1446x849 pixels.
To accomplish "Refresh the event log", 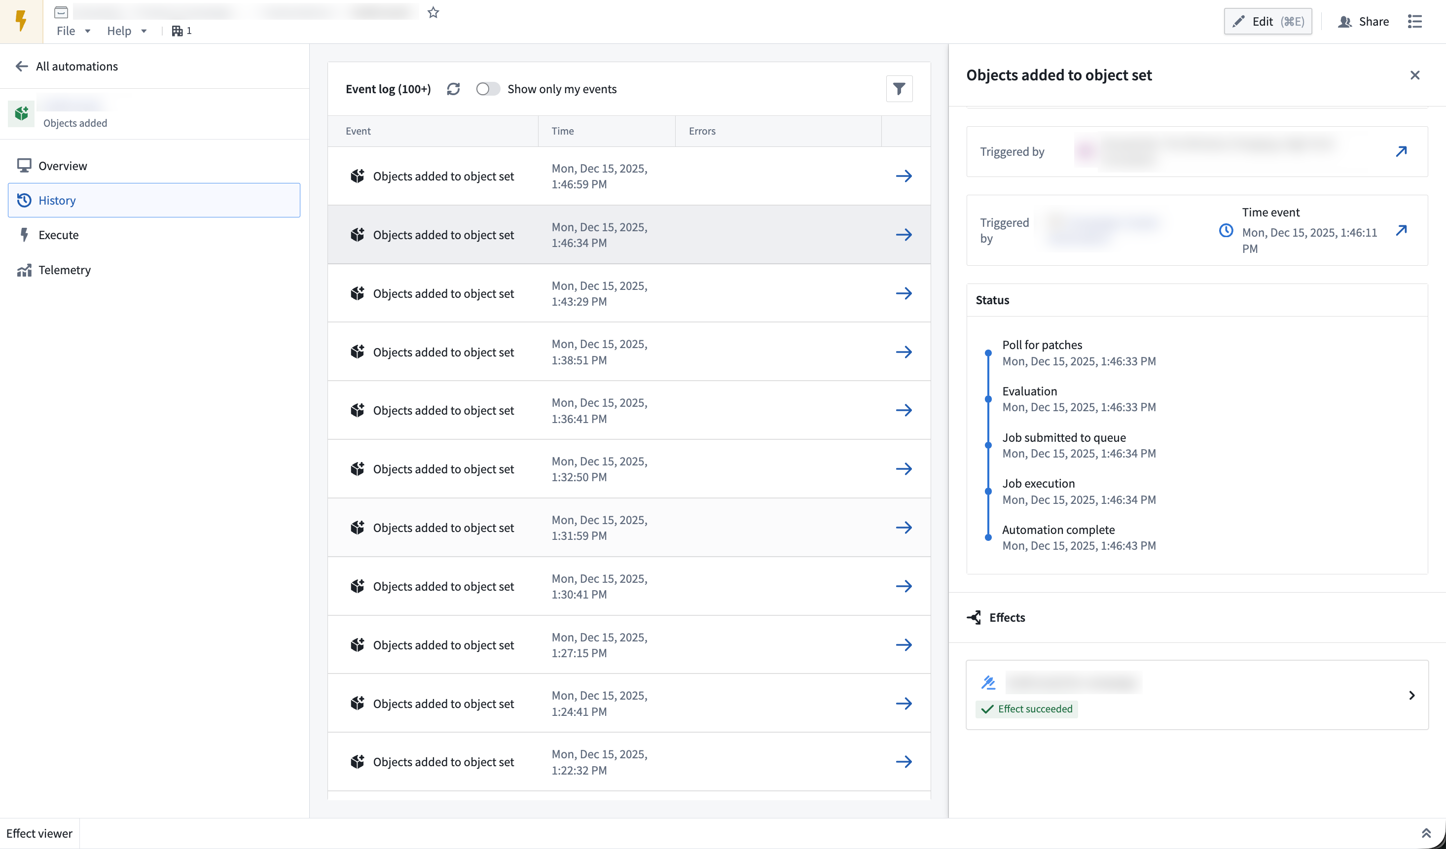I will click(x=453, y=89).
